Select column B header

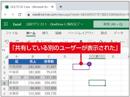(32, 57)
